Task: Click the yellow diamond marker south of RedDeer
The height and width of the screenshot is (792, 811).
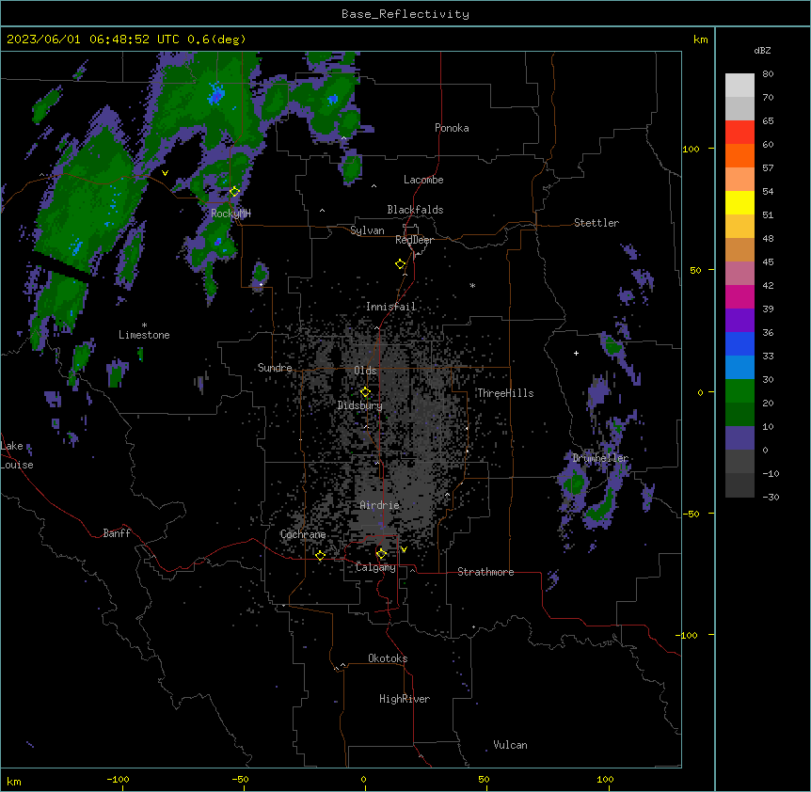Action: (400, 264)
